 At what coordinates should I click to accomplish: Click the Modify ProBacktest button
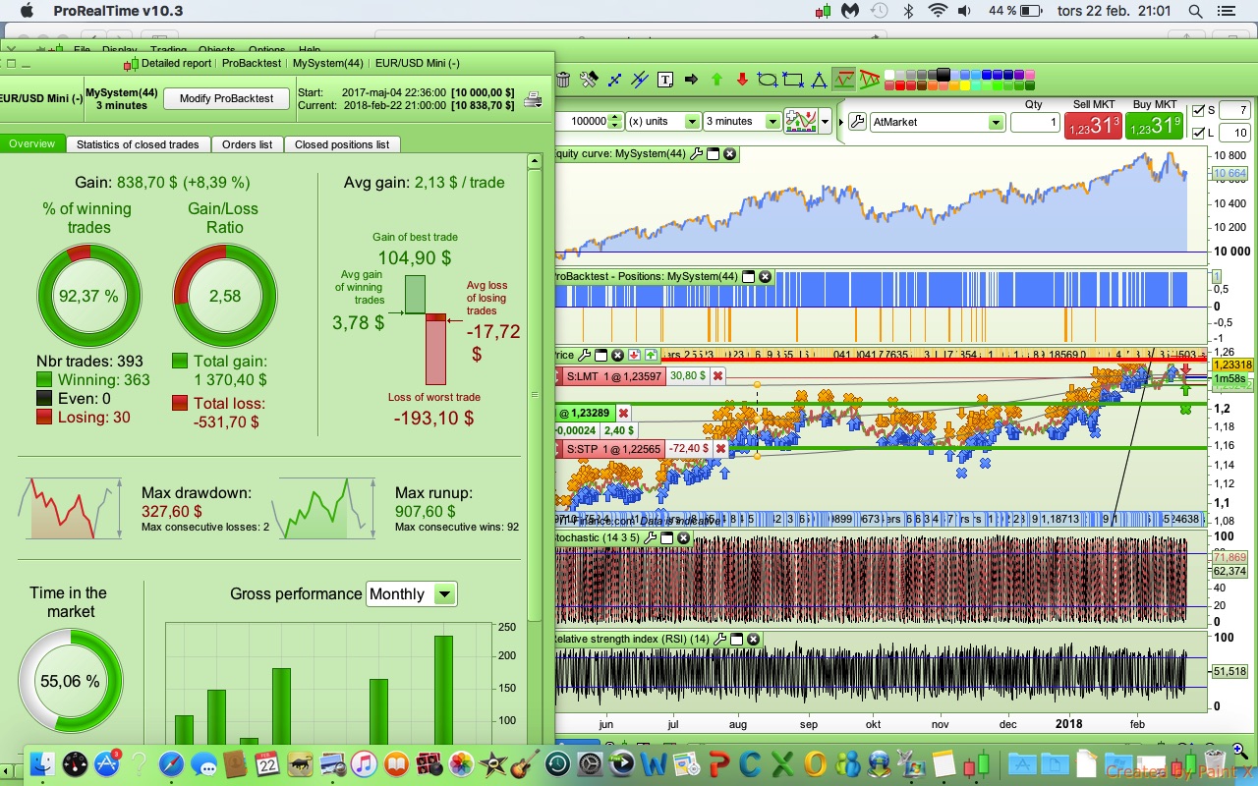227,98
